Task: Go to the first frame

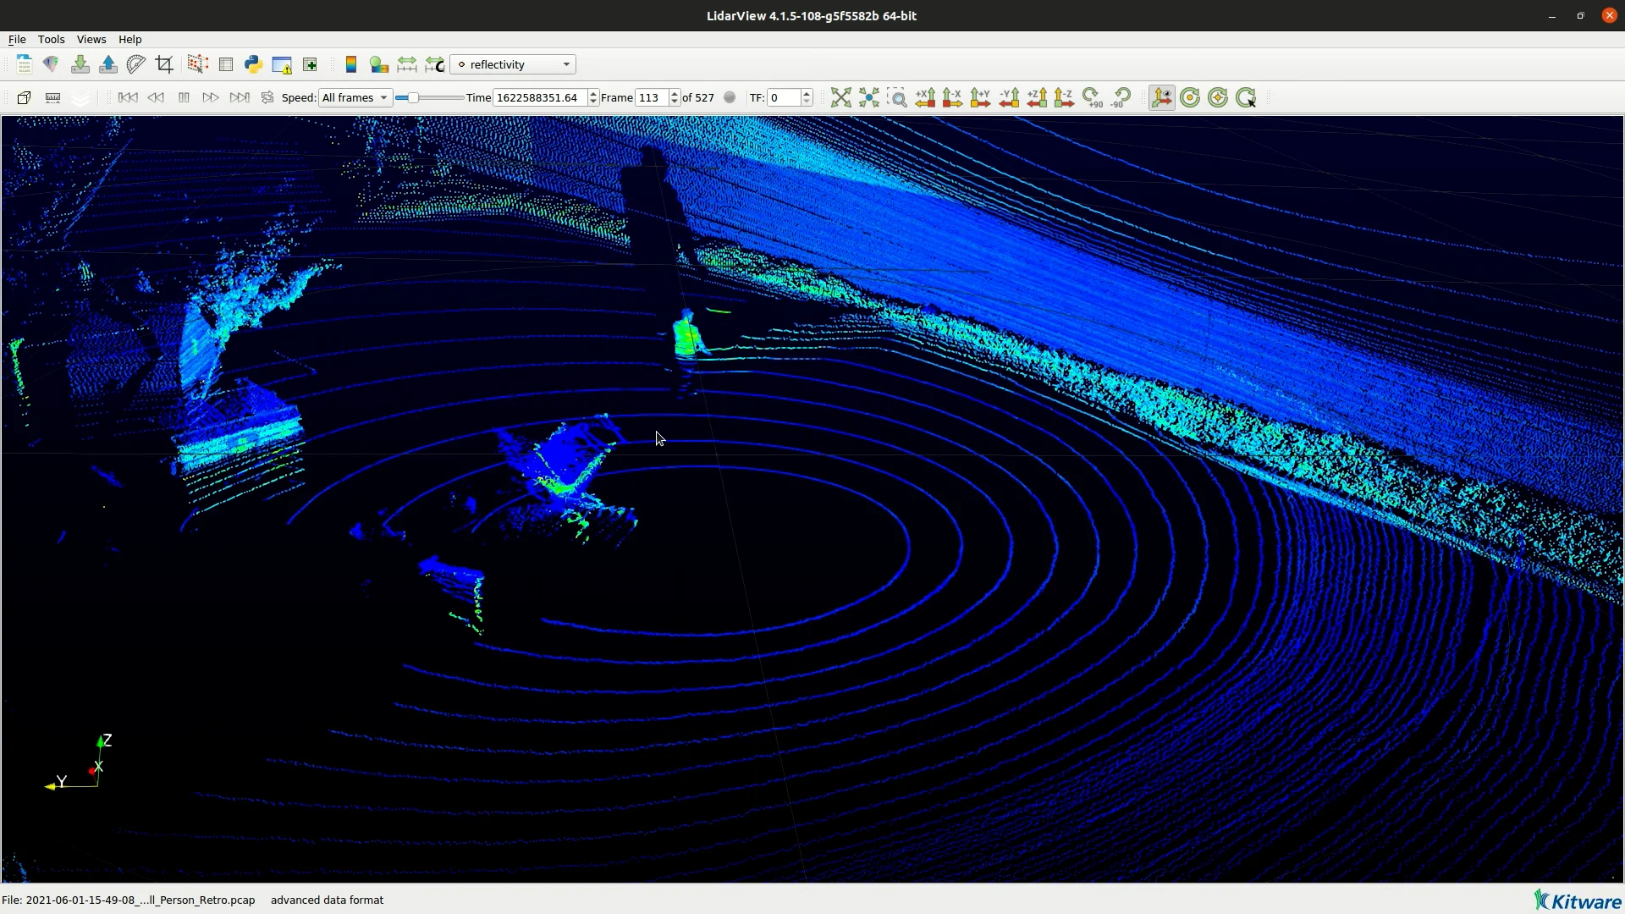Action: pos(128,98)
